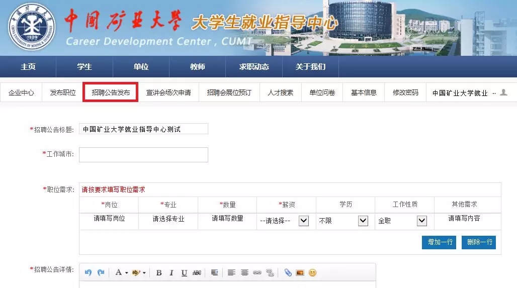Open the 薪资 salary dropdown
The width and height of the screenshot is (517, 288).
click(x=303, y=221)
